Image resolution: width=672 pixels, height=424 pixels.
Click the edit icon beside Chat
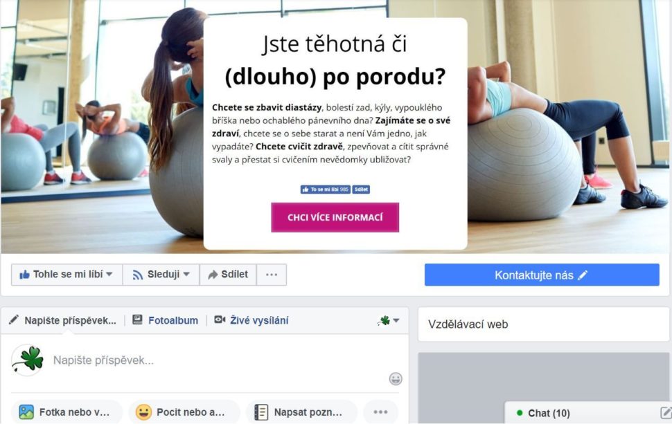coord(666,412)
